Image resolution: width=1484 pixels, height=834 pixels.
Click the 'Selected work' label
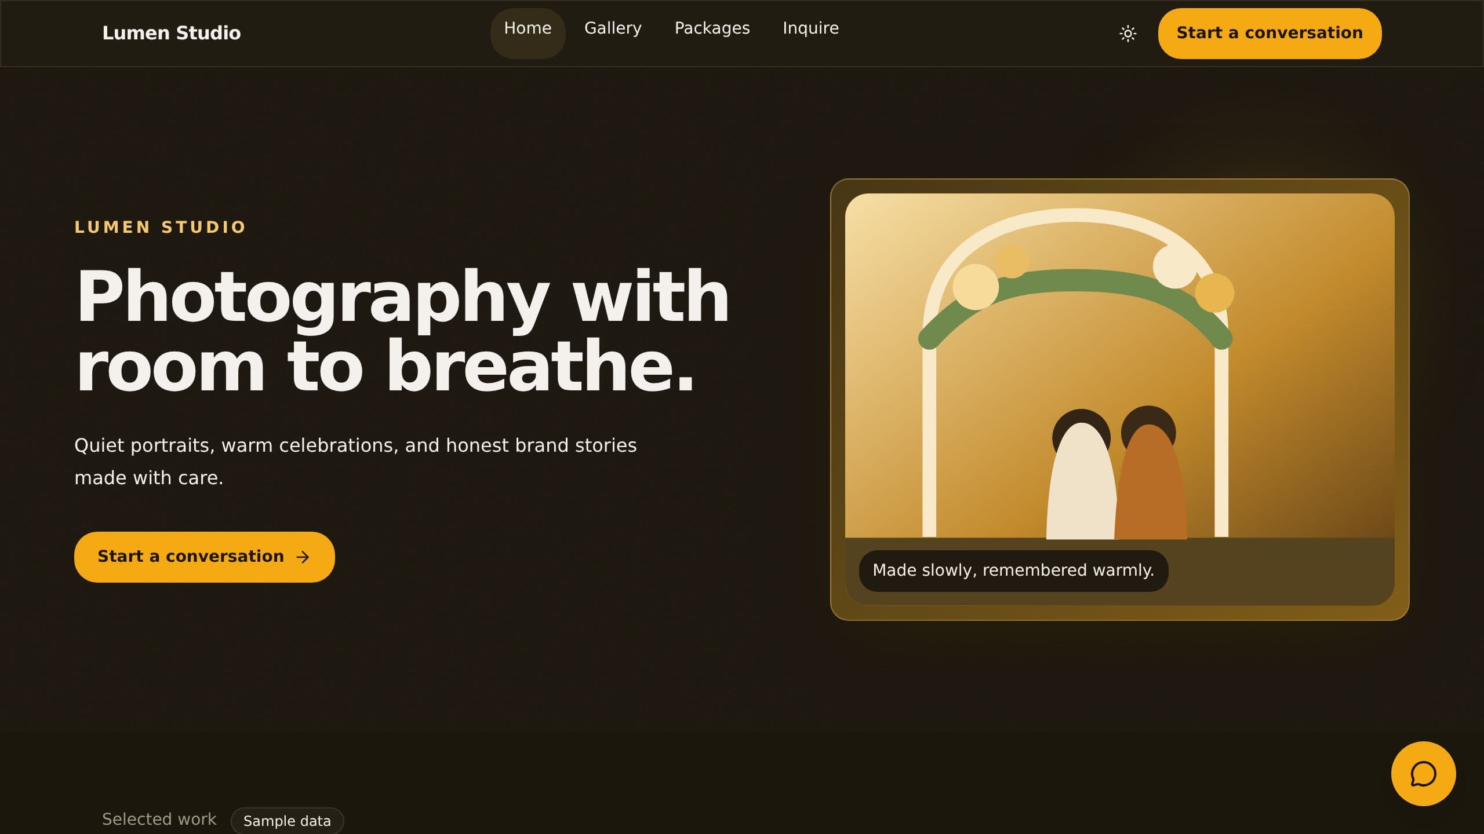tap(159, 819)
